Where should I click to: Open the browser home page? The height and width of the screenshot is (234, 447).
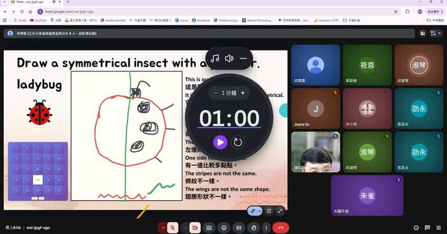coord(30,11)
